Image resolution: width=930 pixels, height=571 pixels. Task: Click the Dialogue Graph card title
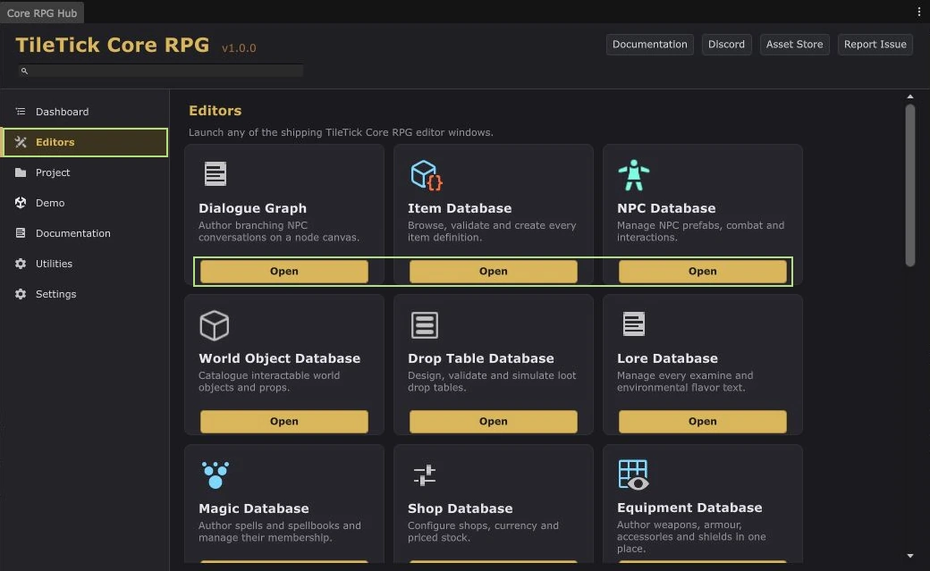click(x=253, y=208)
